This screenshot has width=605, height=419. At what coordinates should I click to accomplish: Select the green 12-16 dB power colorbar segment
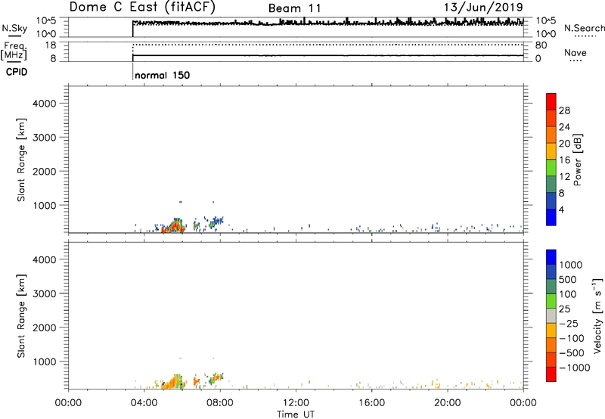(551, 167)
